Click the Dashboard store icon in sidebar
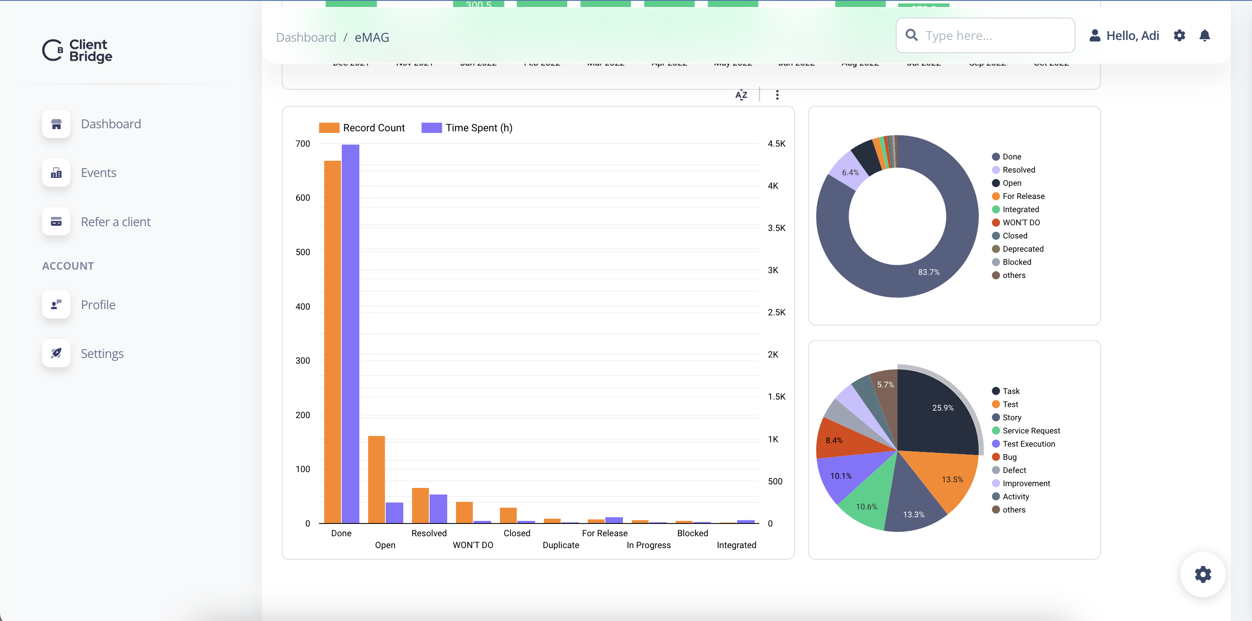 56,124
